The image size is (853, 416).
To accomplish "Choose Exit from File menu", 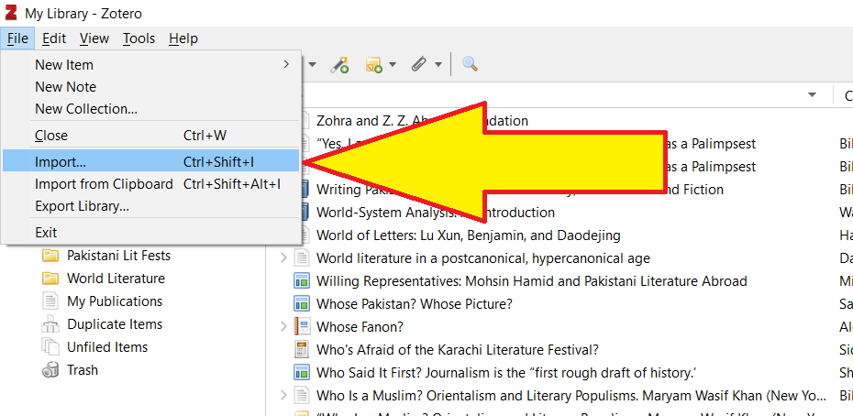I will (x=151, y=233).
